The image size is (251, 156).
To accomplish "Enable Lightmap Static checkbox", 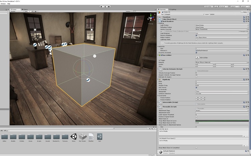I will [x=196, y=39].
